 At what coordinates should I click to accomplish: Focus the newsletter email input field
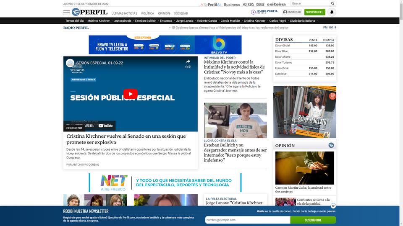point(248,220)
